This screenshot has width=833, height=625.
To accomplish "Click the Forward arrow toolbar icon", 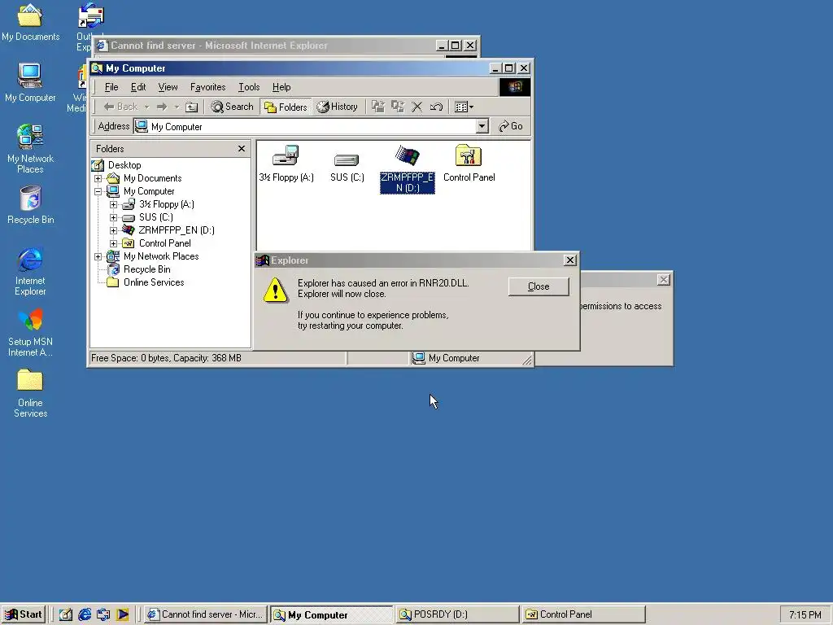I will click(x=162, y=107).
